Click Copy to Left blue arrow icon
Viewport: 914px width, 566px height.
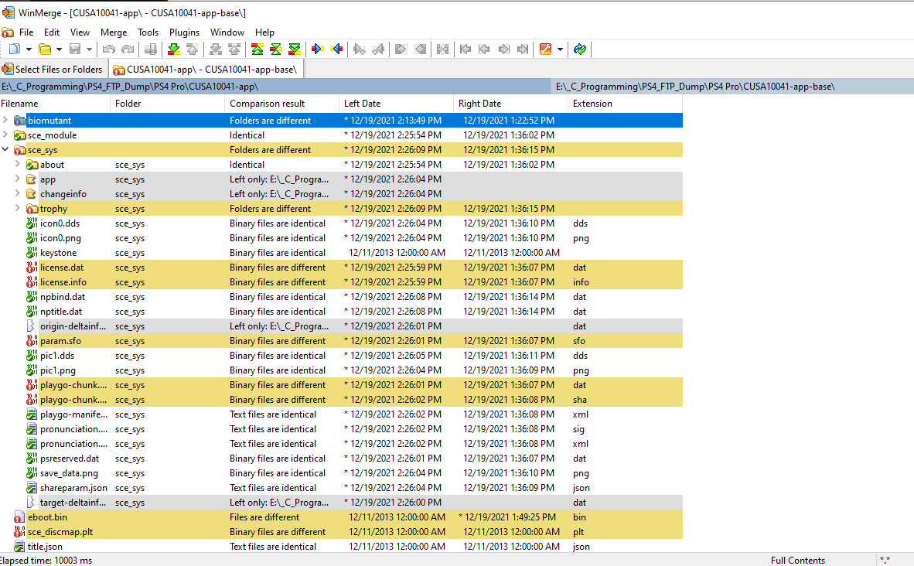point(336,49)
